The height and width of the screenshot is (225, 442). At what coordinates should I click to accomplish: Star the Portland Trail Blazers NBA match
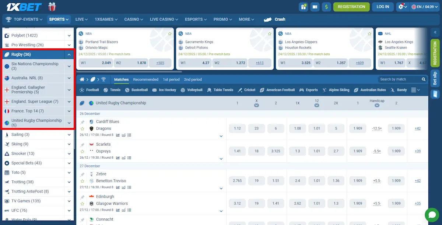[x=169, y=33]
